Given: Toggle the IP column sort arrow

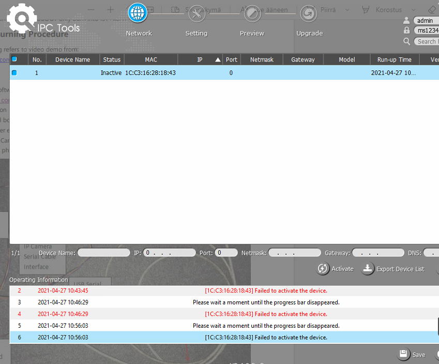Looking at the screenshot, I should coord(218,60).
